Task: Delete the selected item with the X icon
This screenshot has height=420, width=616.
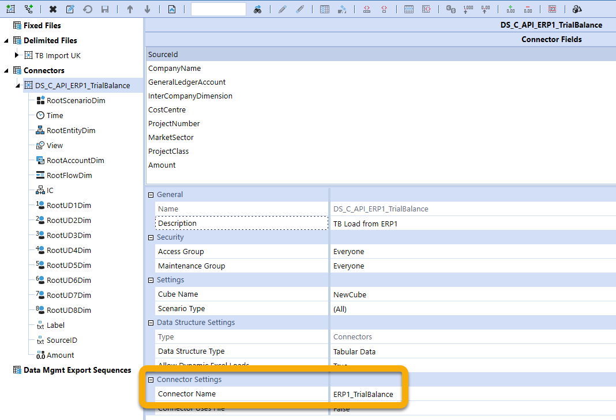Action: tap(52, 9)
